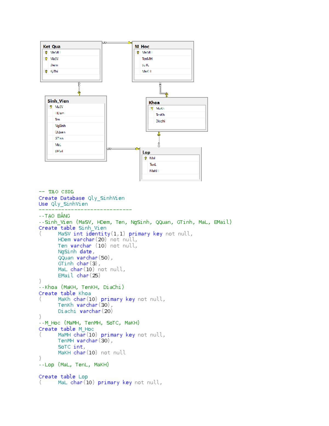Select the Sinh_Vien table title in the diagram

(x=58, y=101)
